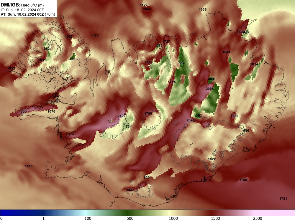Select the 1684 value label
This screenshot has width=295, height=221.
(226, 52)
